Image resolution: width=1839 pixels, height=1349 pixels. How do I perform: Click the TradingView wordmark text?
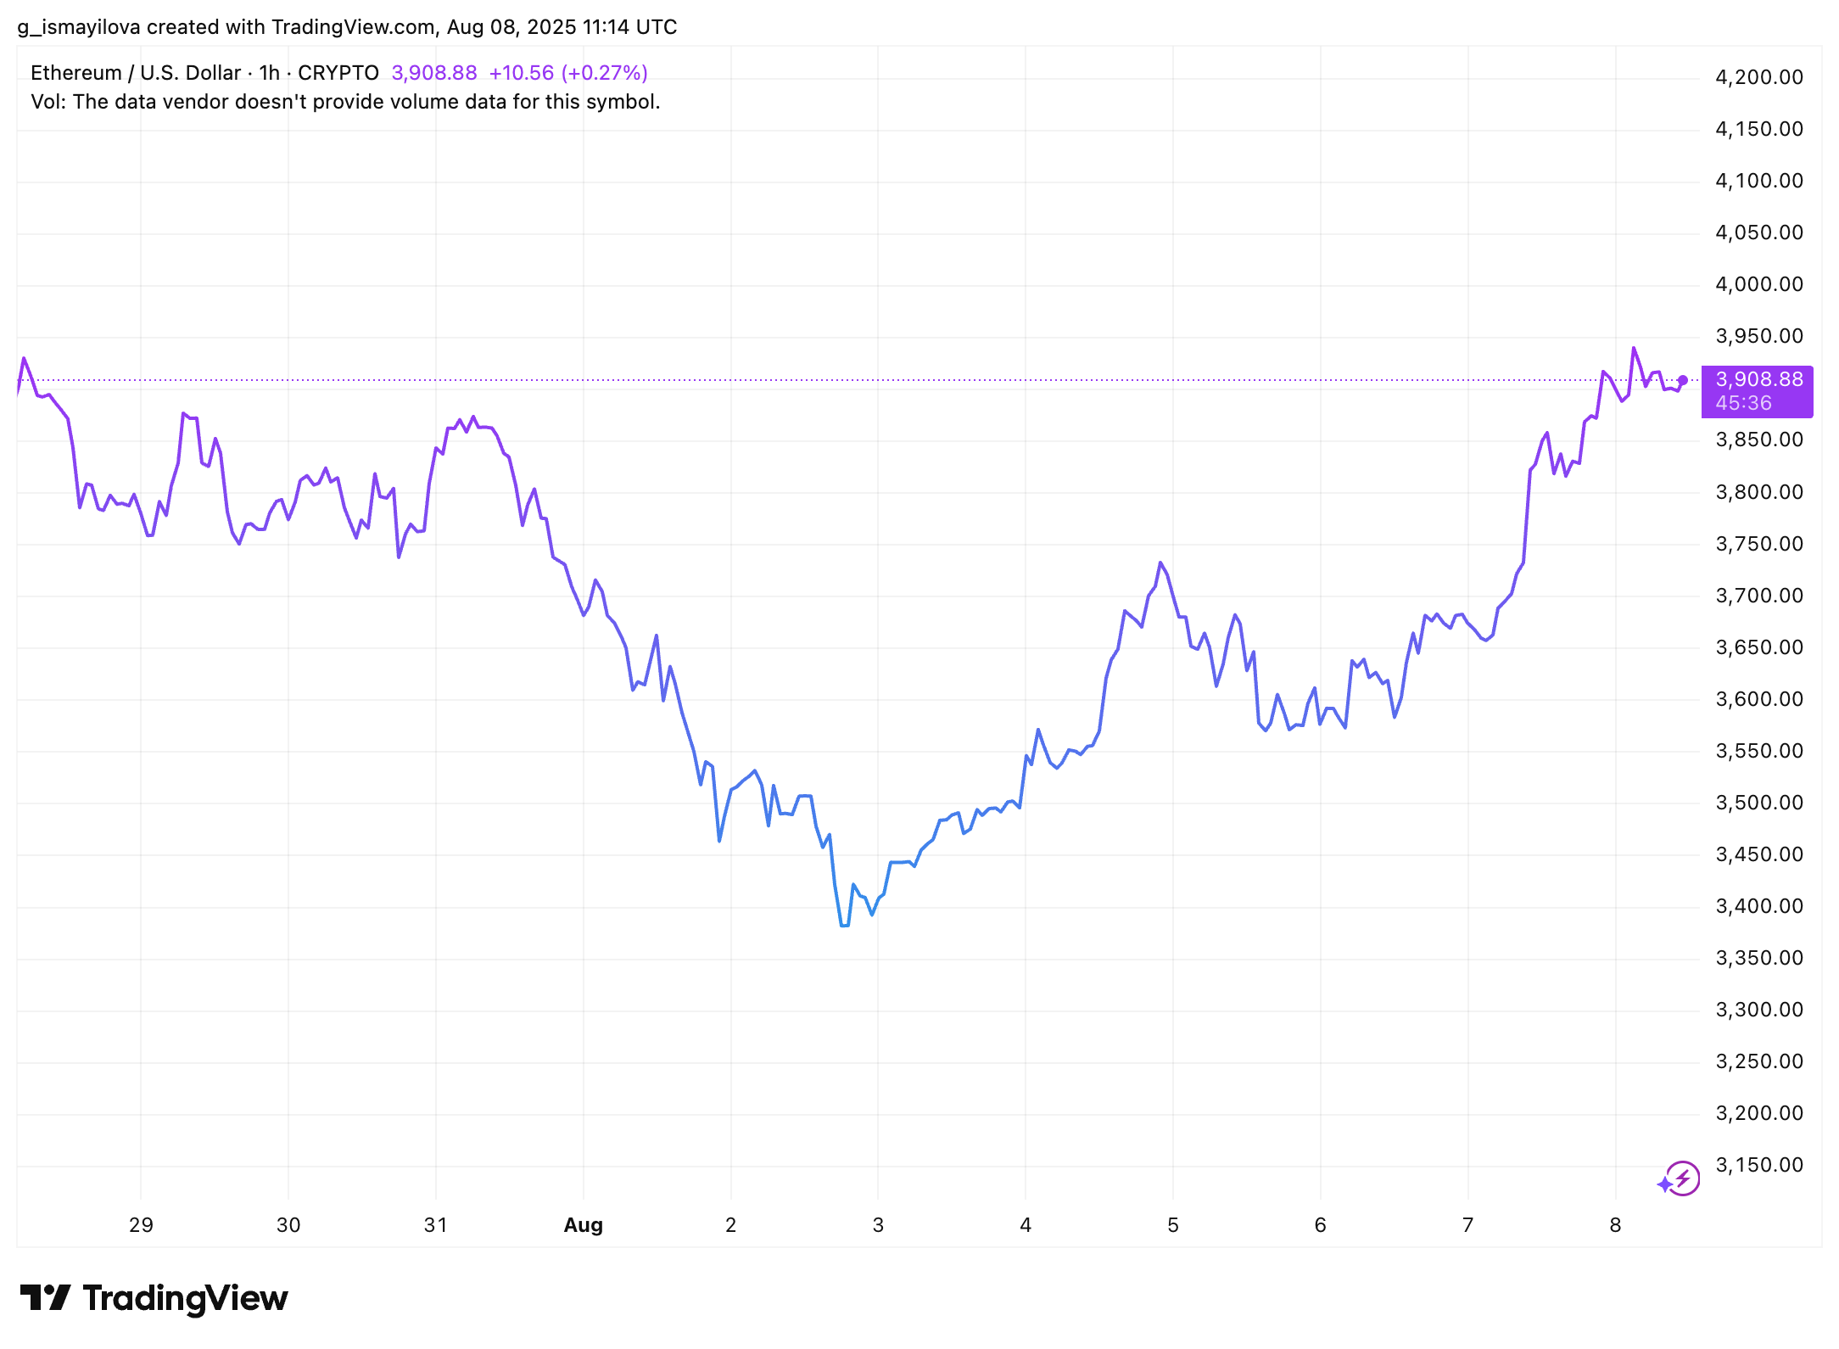click(x=183, y=1297)
